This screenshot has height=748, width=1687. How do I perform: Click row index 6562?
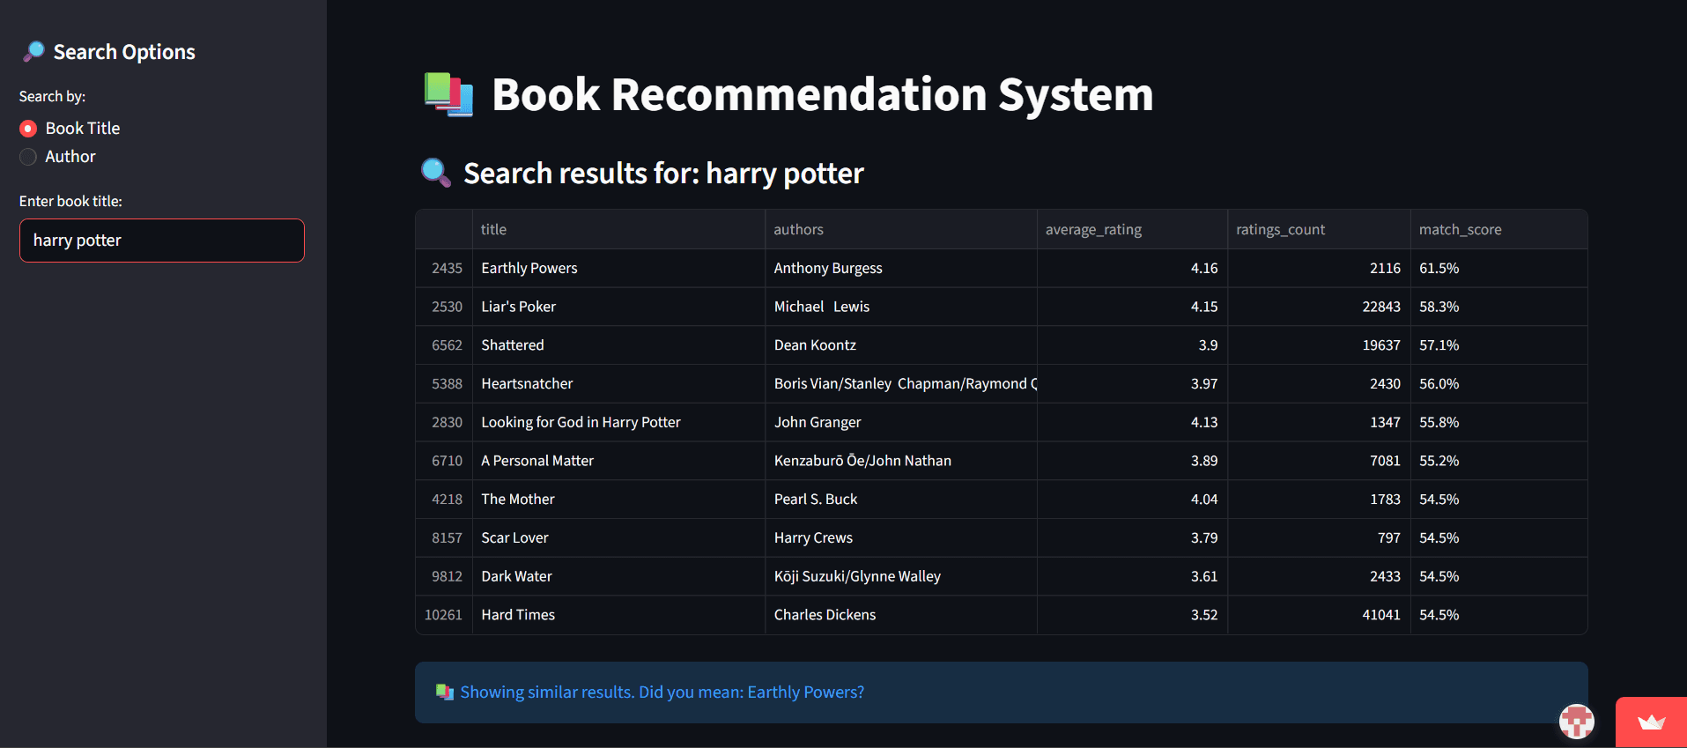pos(444,345)
